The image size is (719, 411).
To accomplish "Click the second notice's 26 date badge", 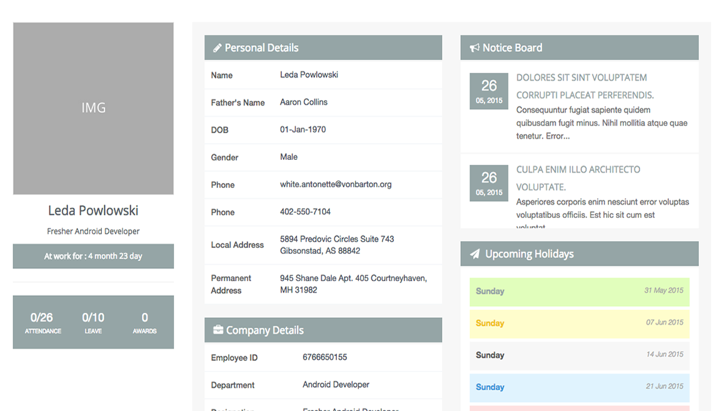I will (x=488, y=183).
